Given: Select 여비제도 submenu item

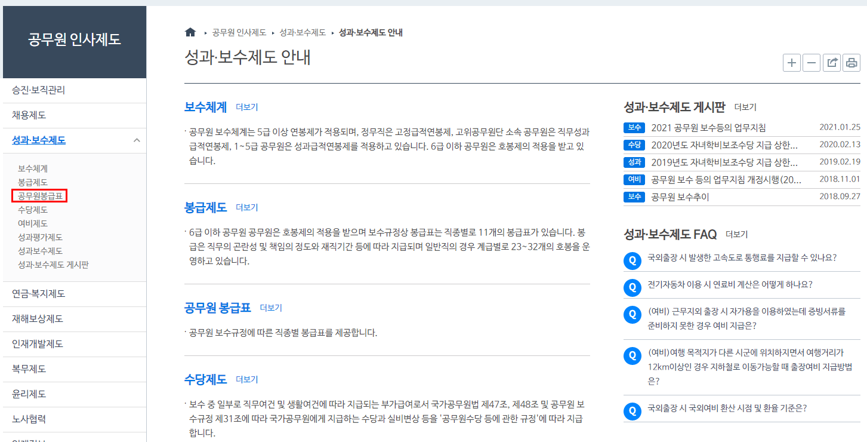Looking at the screenshot, I should 33,223.
